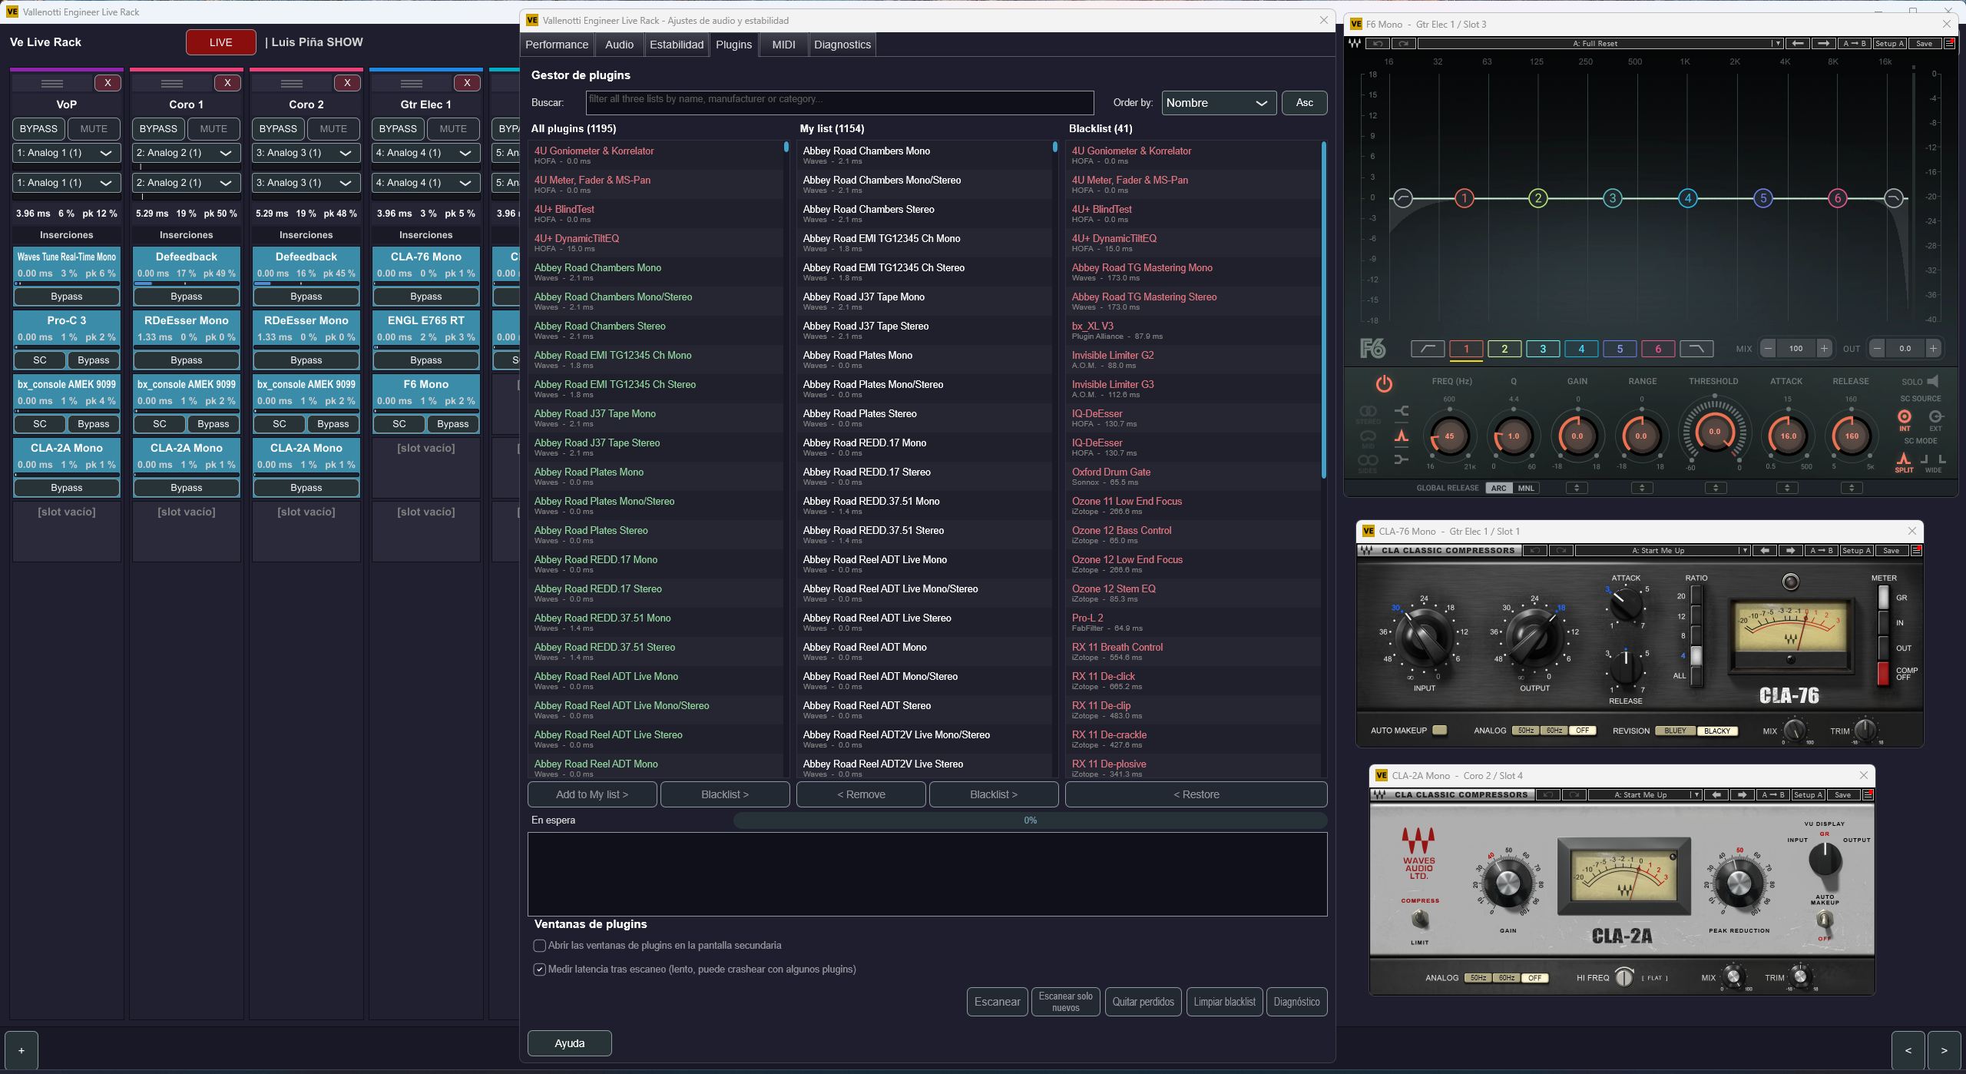1966x1074 pixels.
Task: Set CLA-76 meter to COMP OFF
Action: click(1883, 673)
